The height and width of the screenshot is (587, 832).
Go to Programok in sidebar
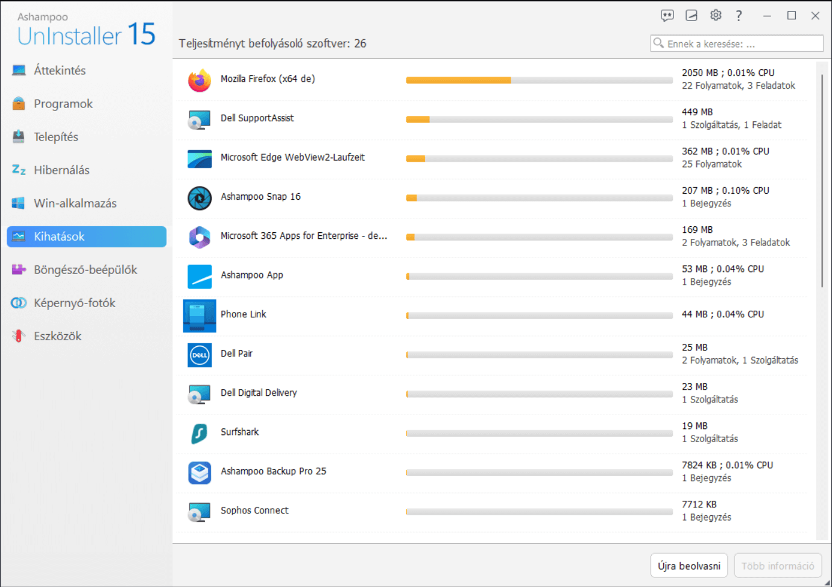click(86, 104)
